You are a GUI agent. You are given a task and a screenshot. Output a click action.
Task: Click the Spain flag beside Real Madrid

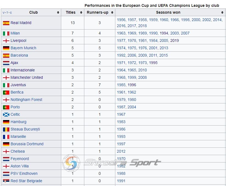(6, 23)
